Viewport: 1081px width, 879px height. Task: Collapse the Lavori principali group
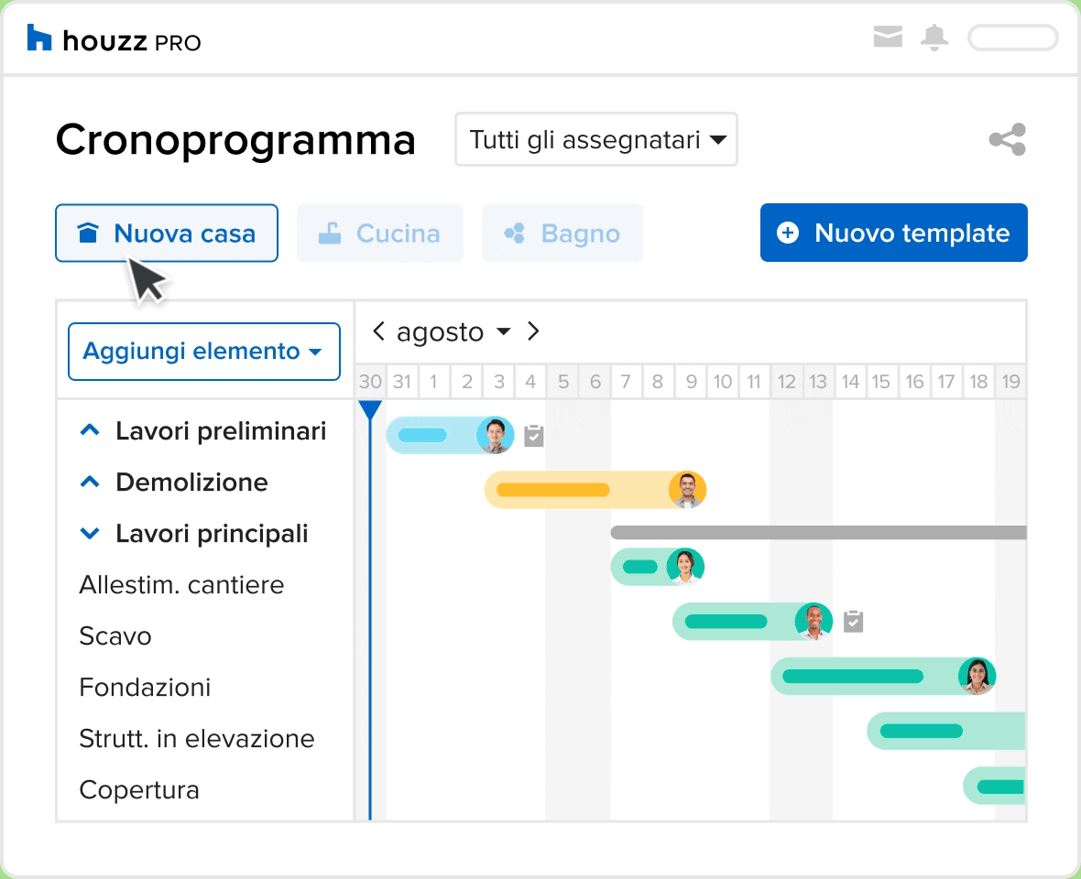(x=90, y=533)
